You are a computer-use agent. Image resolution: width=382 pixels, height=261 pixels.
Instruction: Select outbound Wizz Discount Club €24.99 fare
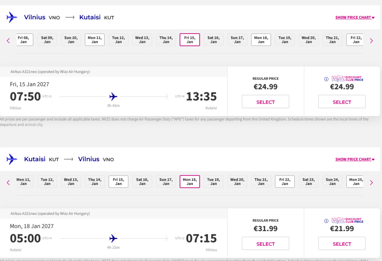coord(342,102)
